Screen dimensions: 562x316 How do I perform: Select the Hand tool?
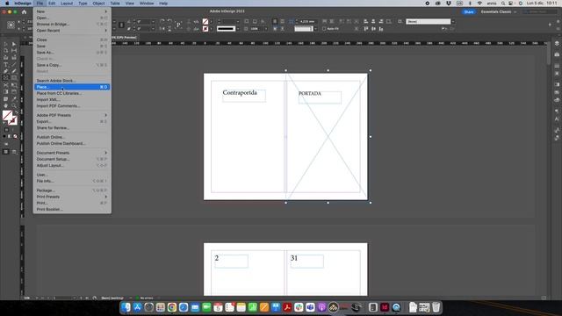pos(6,105)
